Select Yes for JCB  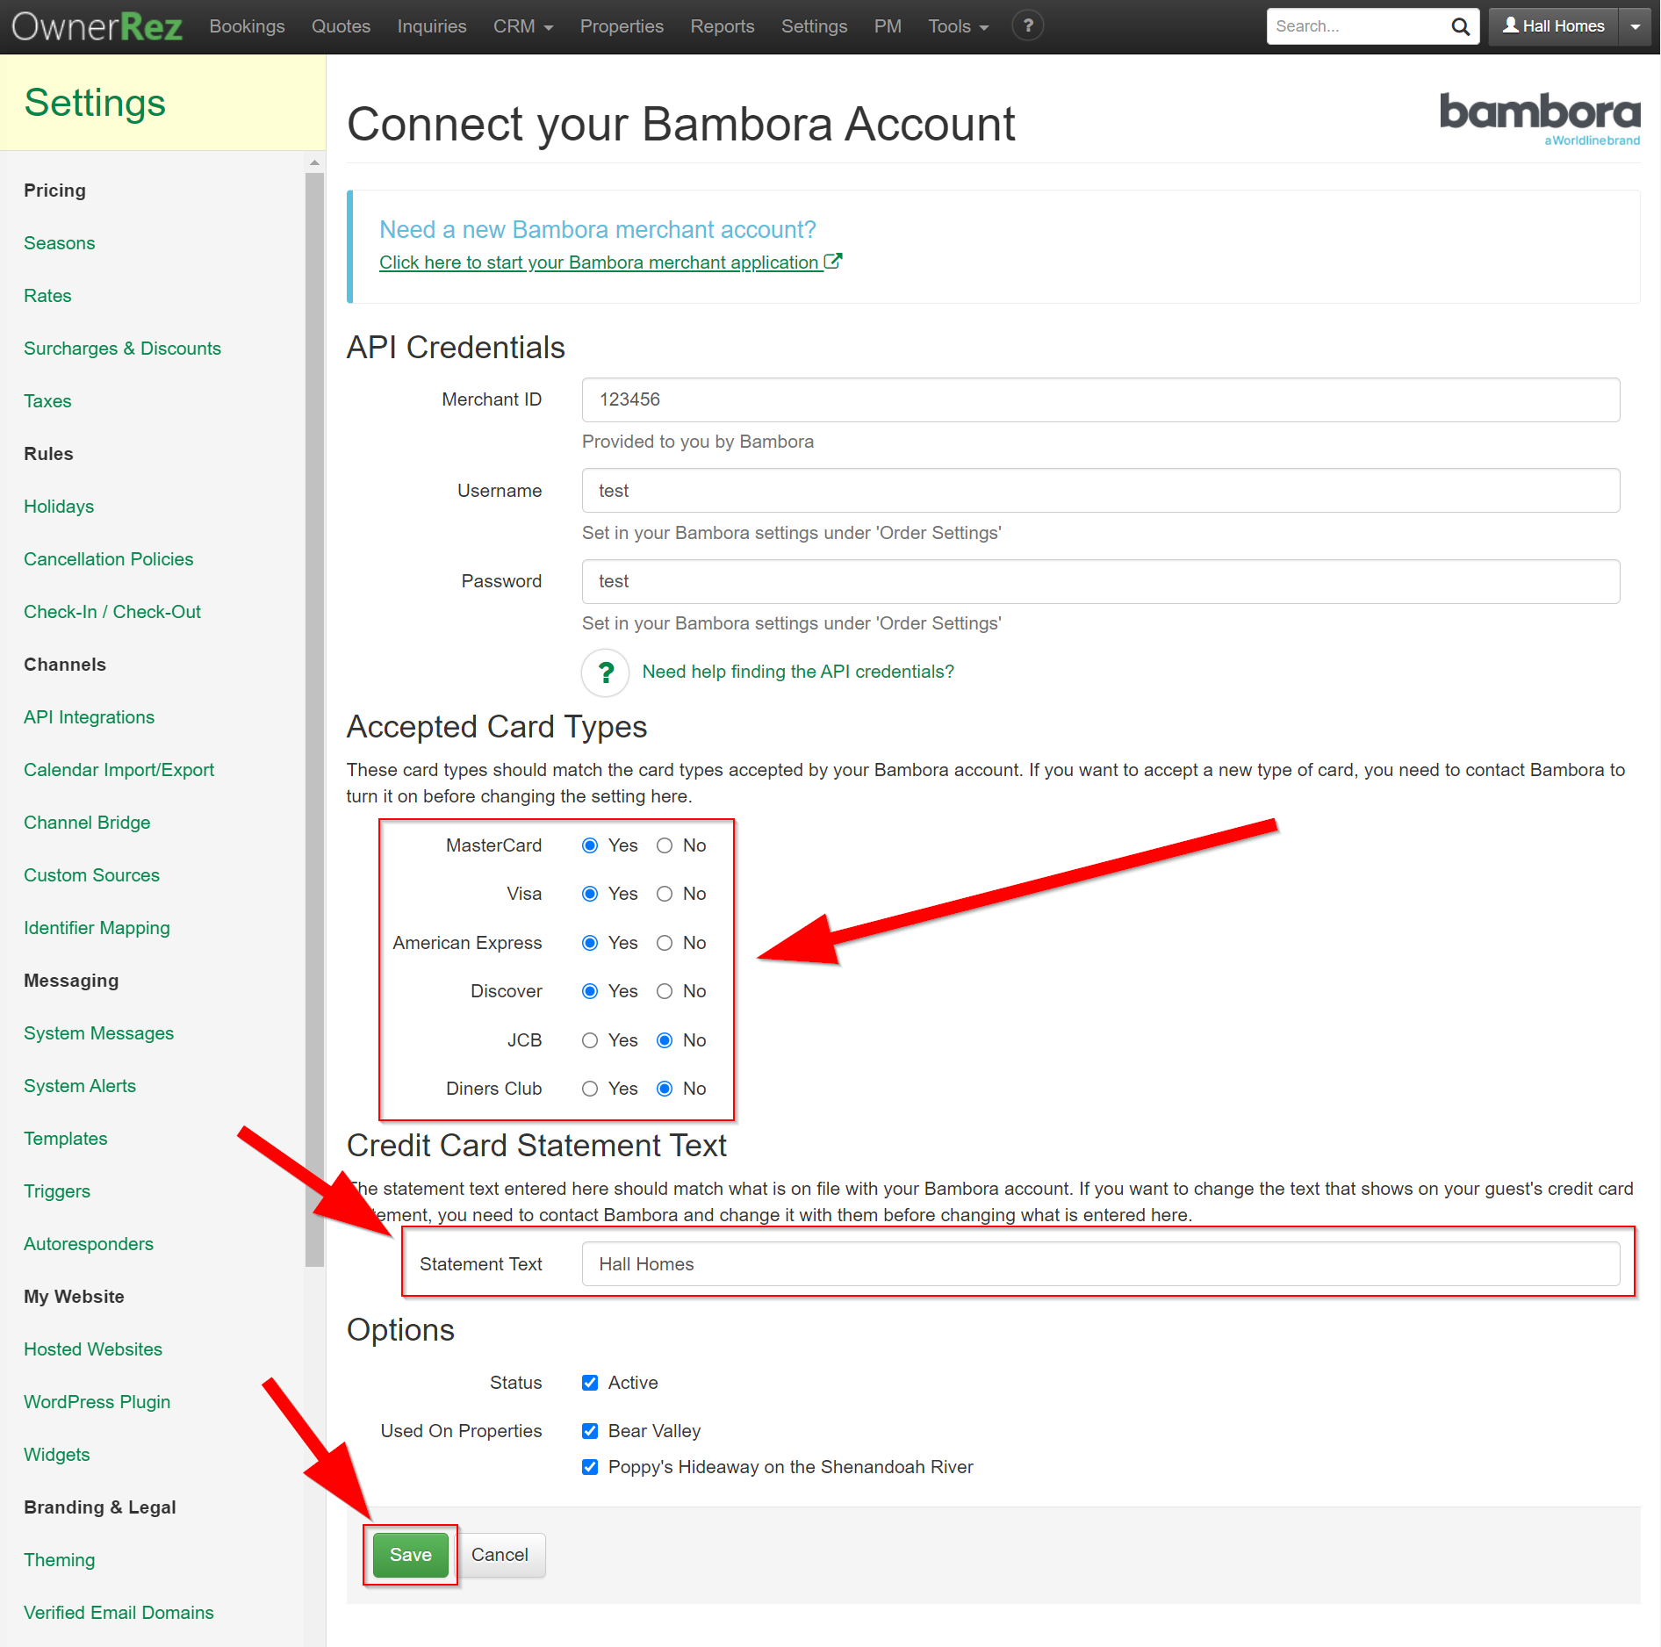click(590, 1040)
